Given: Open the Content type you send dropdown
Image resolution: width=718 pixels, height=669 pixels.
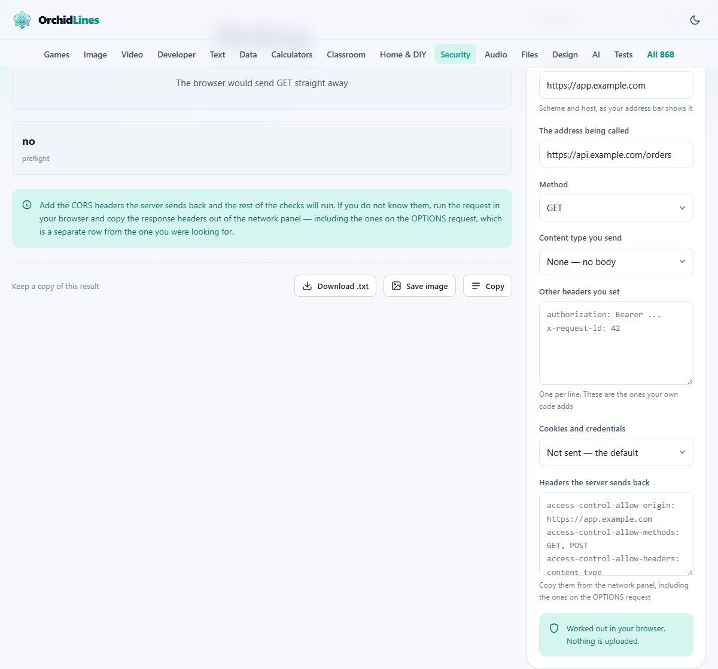Looking at the screenshot, I should (x=616, y=261).
